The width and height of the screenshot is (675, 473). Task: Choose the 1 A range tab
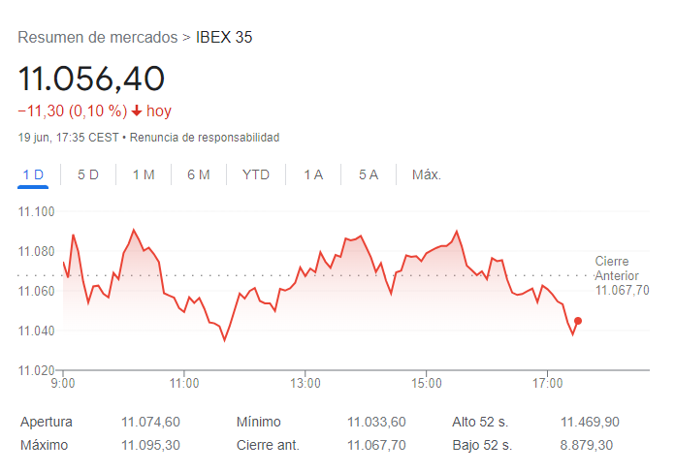point(313,174)
